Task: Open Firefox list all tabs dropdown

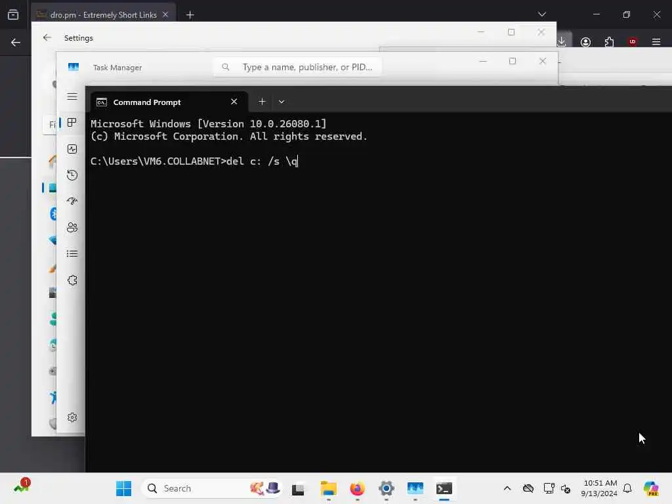Action: (x=541, y=14)
